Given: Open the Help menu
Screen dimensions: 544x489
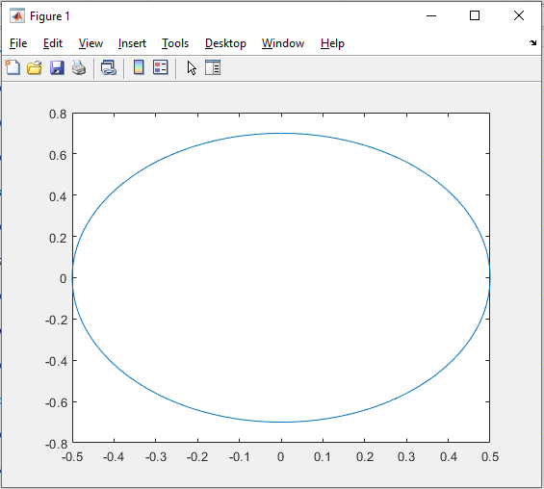Looking at the screenshot, I should tap(332, 43).
